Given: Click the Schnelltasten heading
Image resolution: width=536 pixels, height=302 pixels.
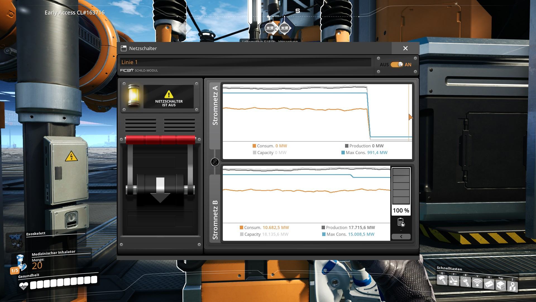Looking at the screenshot, I should click(449, 268).
